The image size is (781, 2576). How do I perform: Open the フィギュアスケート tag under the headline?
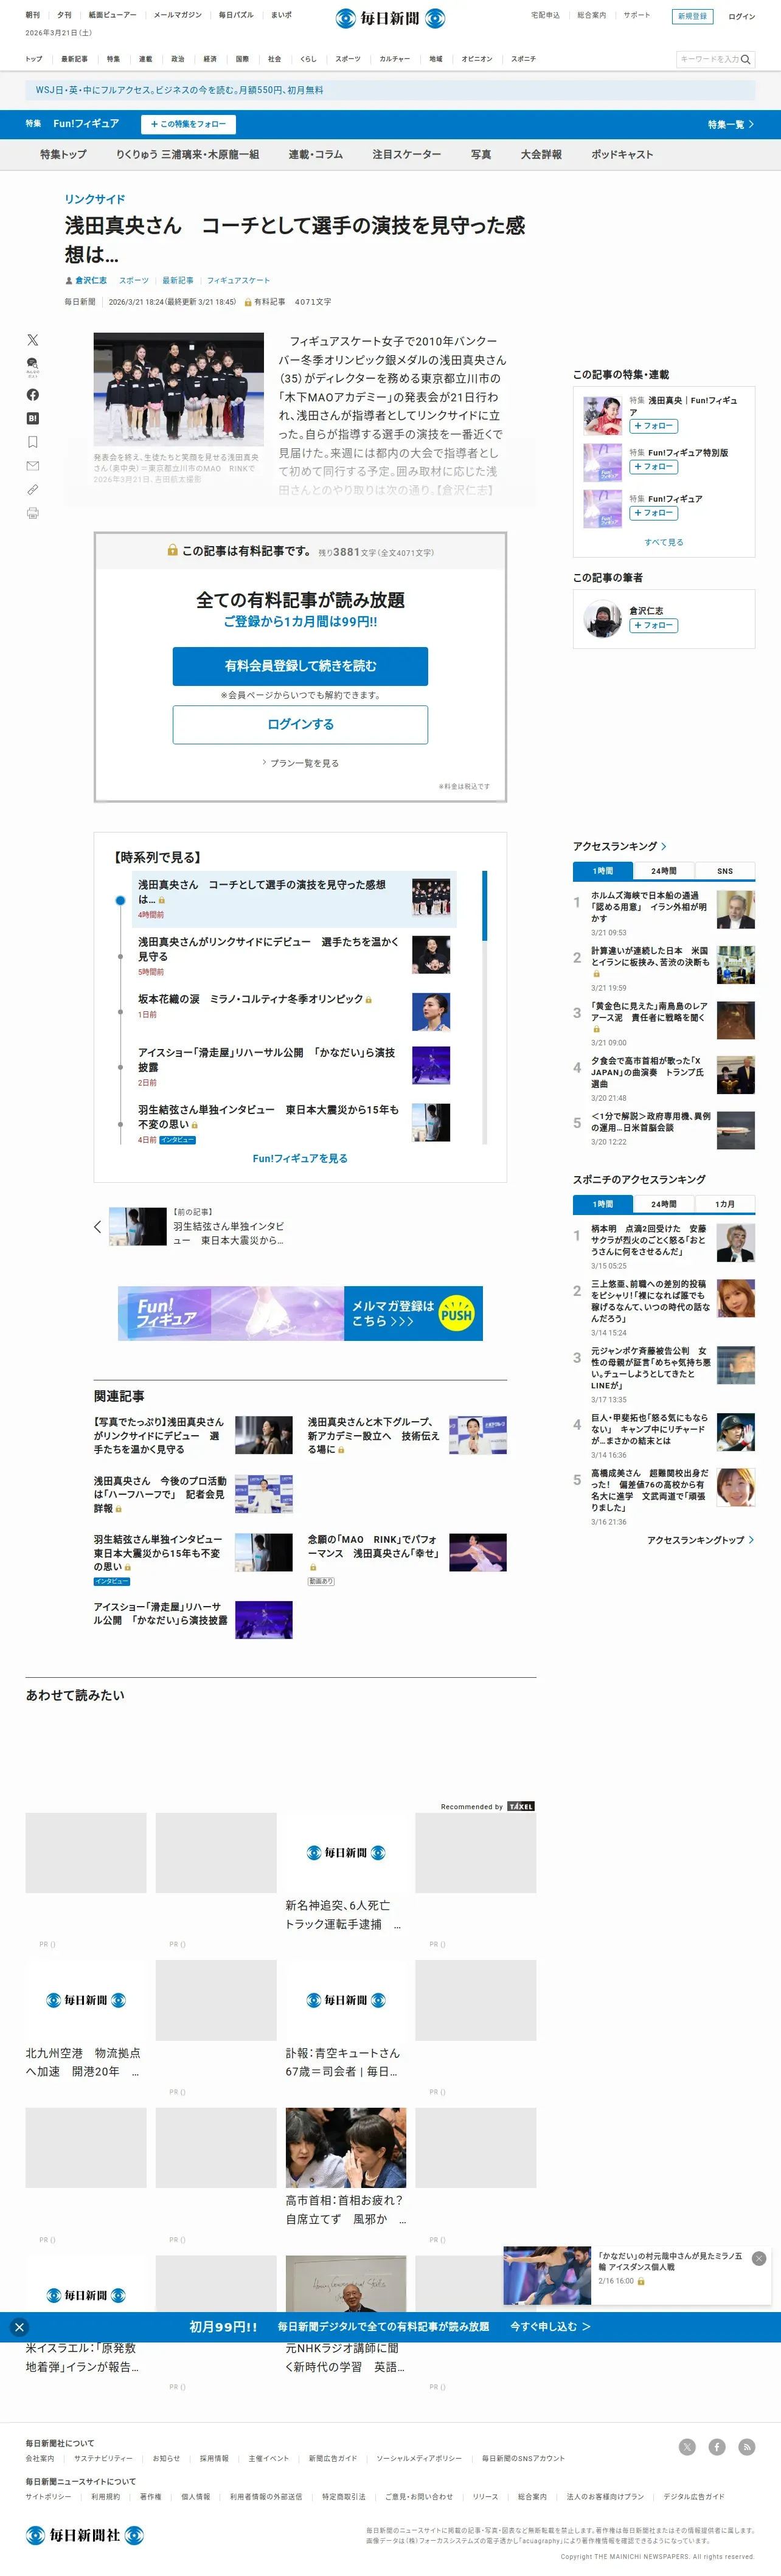[x=238, y=280]
